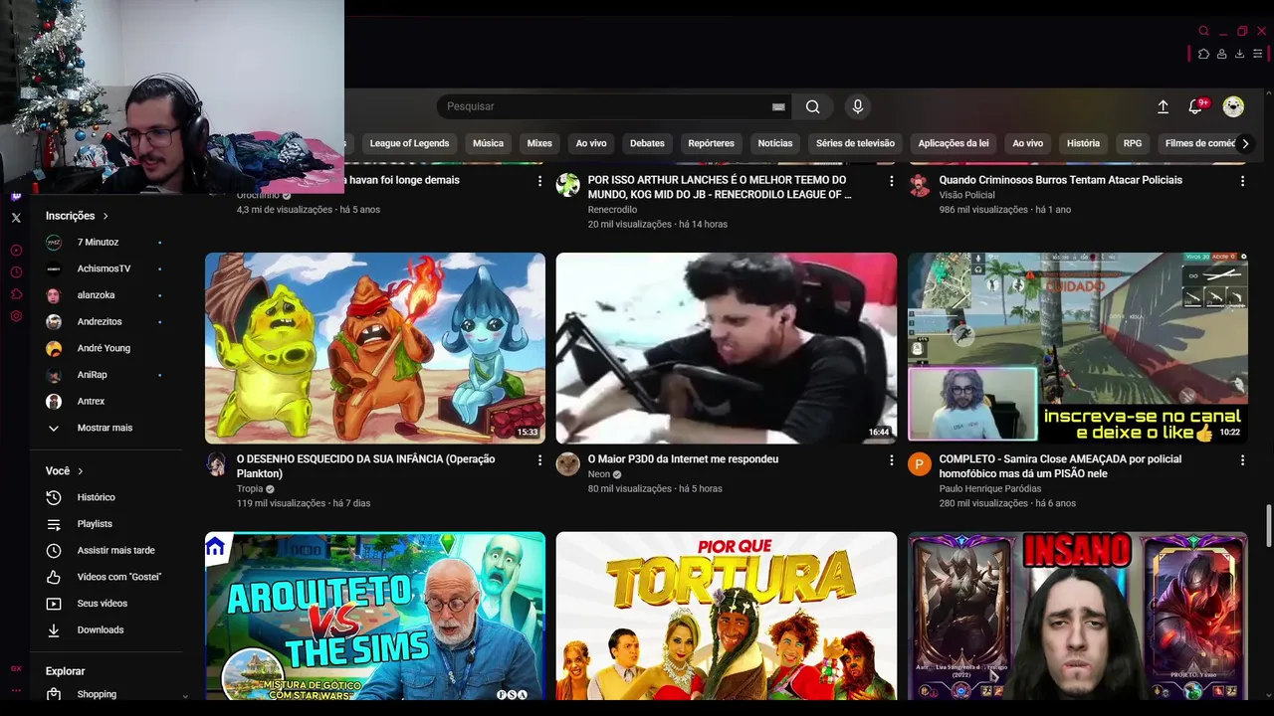Open the notifications bell
The image size is (1274, 716).
(x=1195, y=106)
